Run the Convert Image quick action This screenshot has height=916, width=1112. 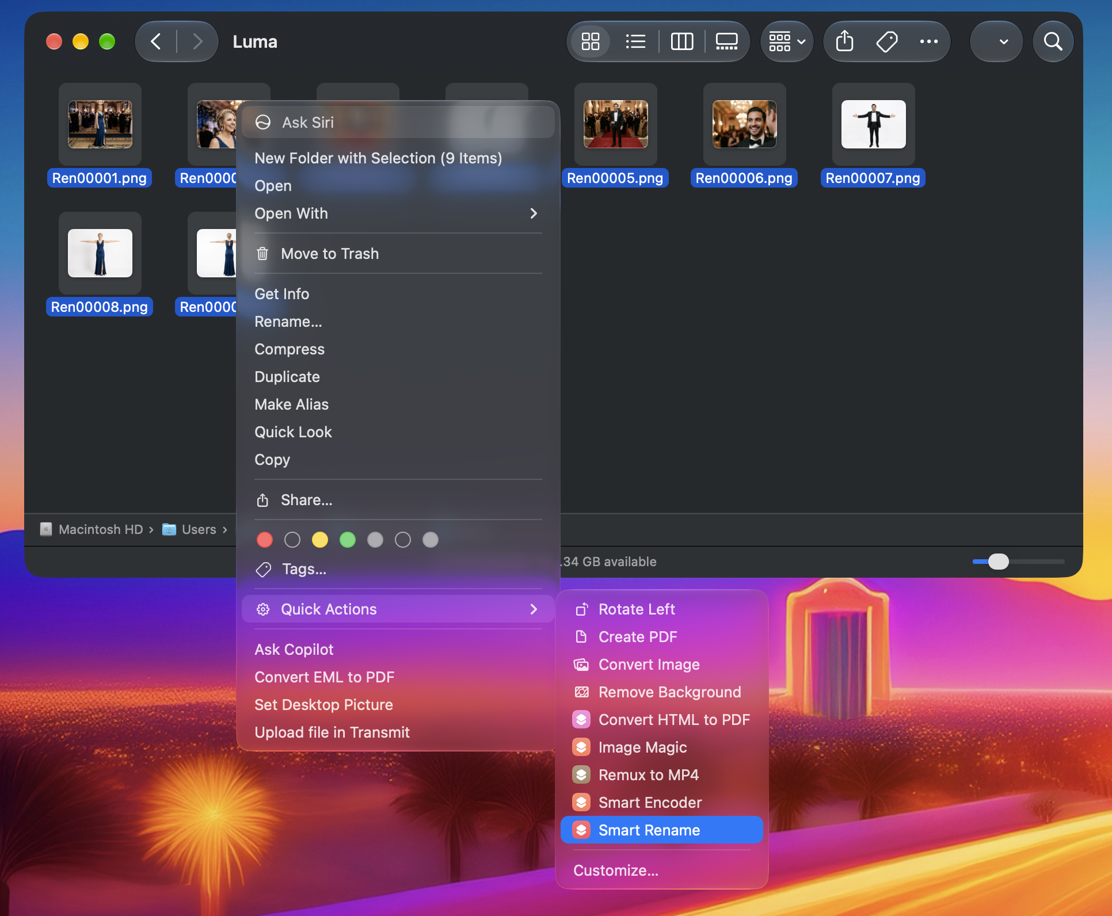662,665
